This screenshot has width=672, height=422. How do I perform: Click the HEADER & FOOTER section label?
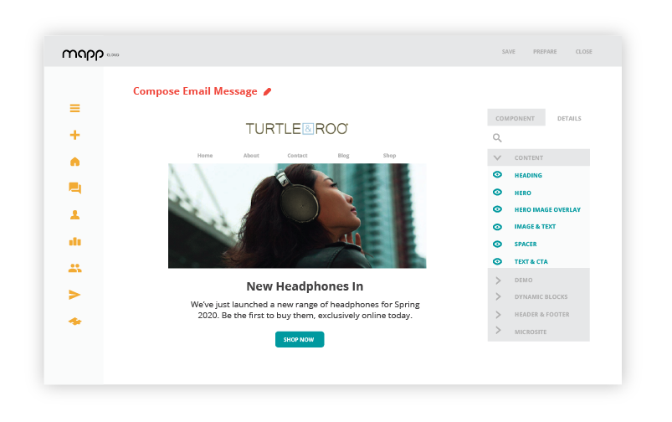pyautogui.click(x=541, y=314)
